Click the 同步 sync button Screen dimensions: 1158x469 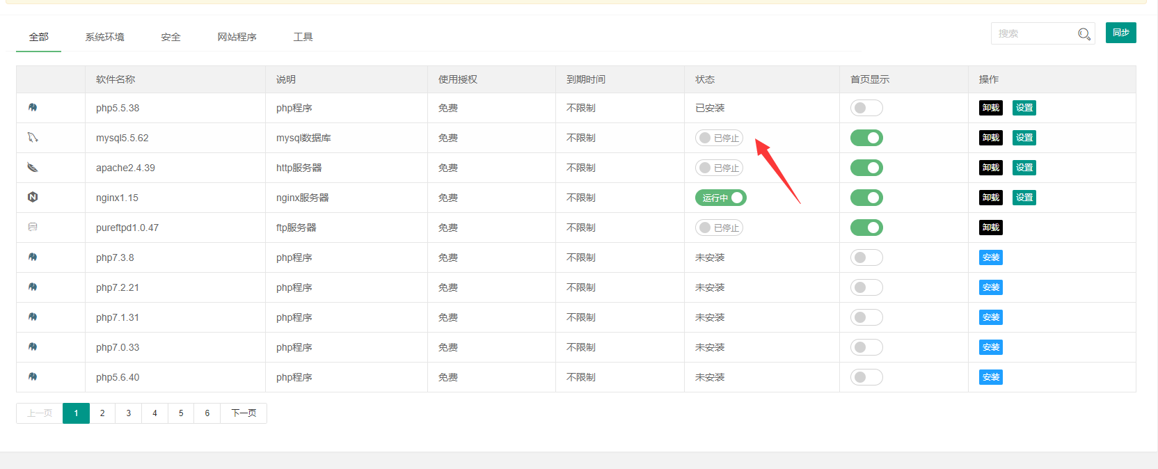point(1120,33)
